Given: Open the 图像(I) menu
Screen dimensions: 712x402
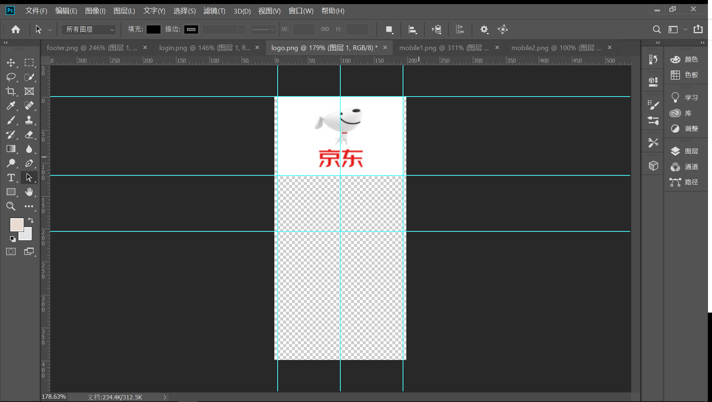Looking at the screenshot, I should click(95, 11).
